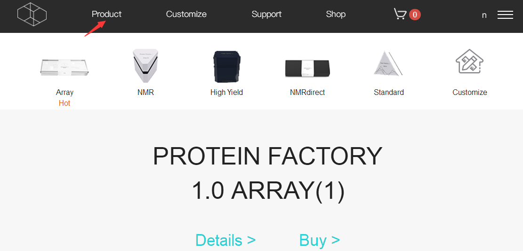Screen dimensions: 523x251
Task: Click the Customize house icon
Action: click(x=470, y=61)
